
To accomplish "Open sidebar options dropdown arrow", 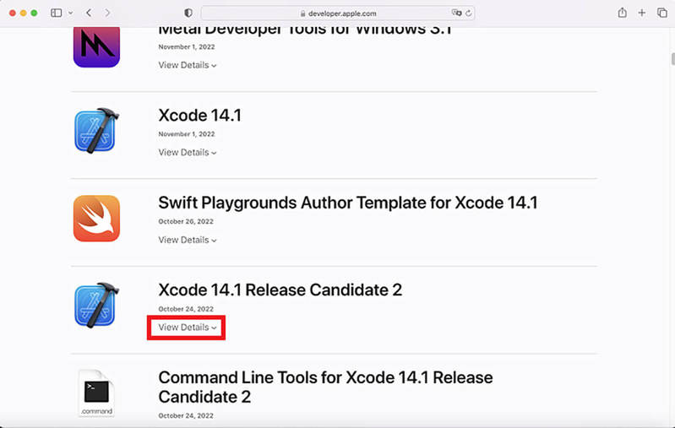I will click(x=71, y=13).
